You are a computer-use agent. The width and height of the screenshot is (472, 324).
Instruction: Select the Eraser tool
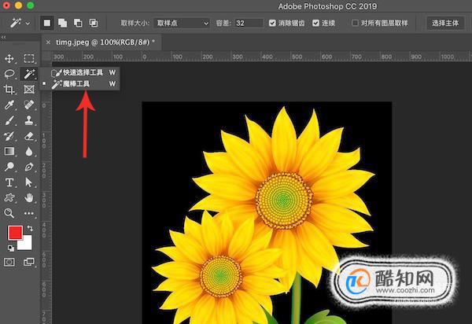29,136
